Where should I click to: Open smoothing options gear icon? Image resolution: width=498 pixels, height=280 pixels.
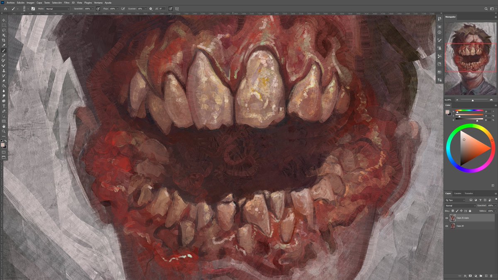click(151, 9)
